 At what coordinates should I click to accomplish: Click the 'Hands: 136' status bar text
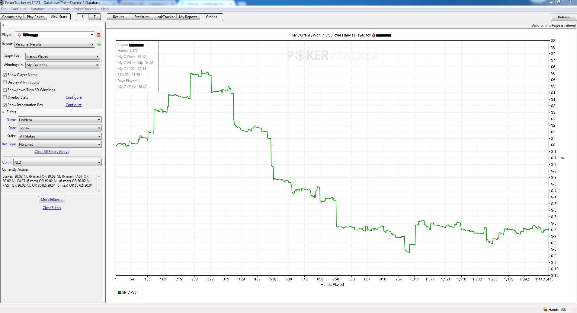tap(557, 310)
